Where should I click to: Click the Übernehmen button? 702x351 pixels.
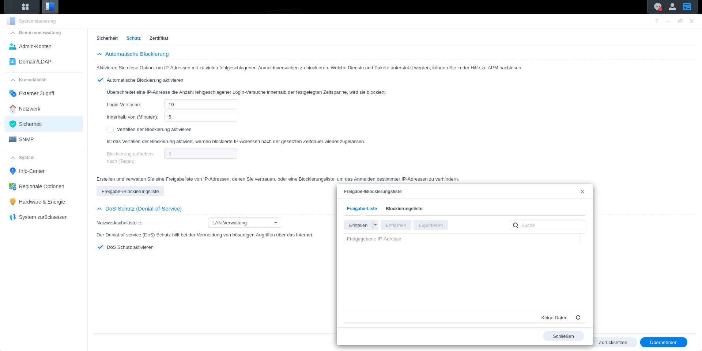click(x=663, y=342)
